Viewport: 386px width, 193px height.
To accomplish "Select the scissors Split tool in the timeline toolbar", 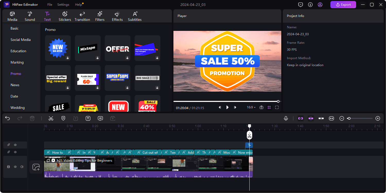I will (x=51, y=118).
